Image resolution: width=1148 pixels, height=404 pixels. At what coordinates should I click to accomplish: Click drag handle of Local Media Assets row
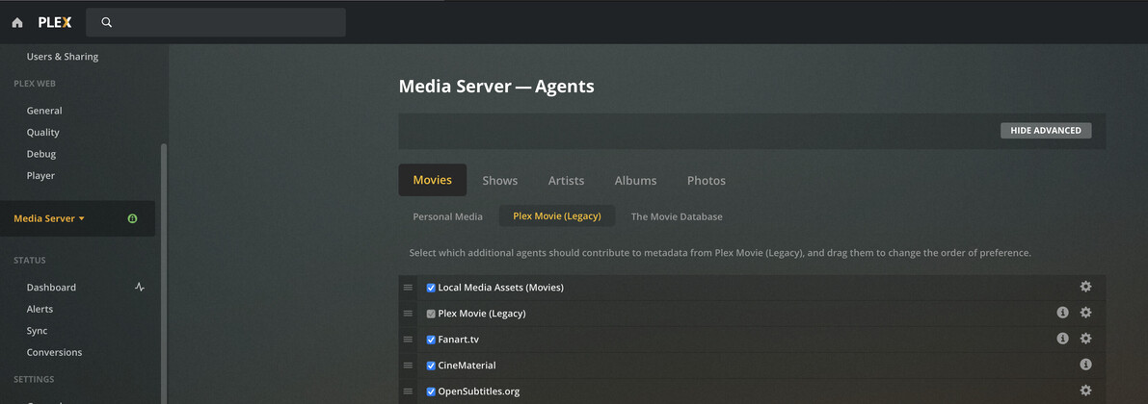(408, 287)
